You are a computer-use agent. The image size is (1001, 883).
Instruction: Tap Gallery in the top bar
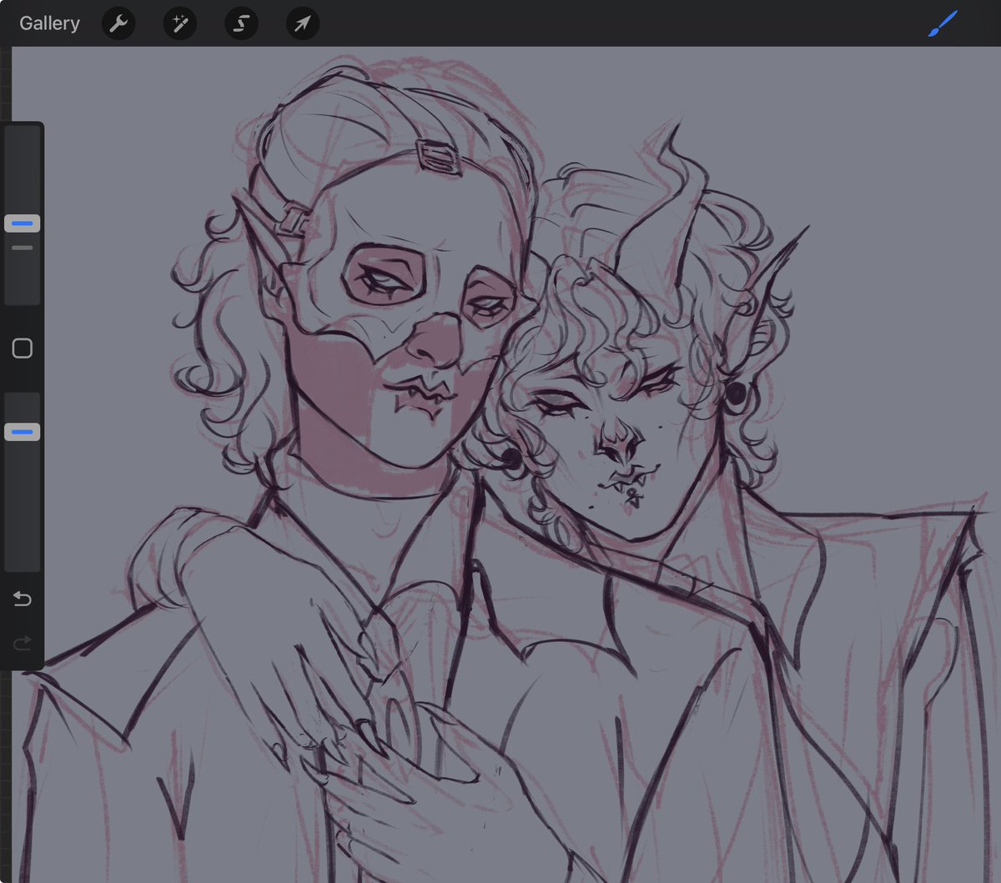tap(49, 23)
